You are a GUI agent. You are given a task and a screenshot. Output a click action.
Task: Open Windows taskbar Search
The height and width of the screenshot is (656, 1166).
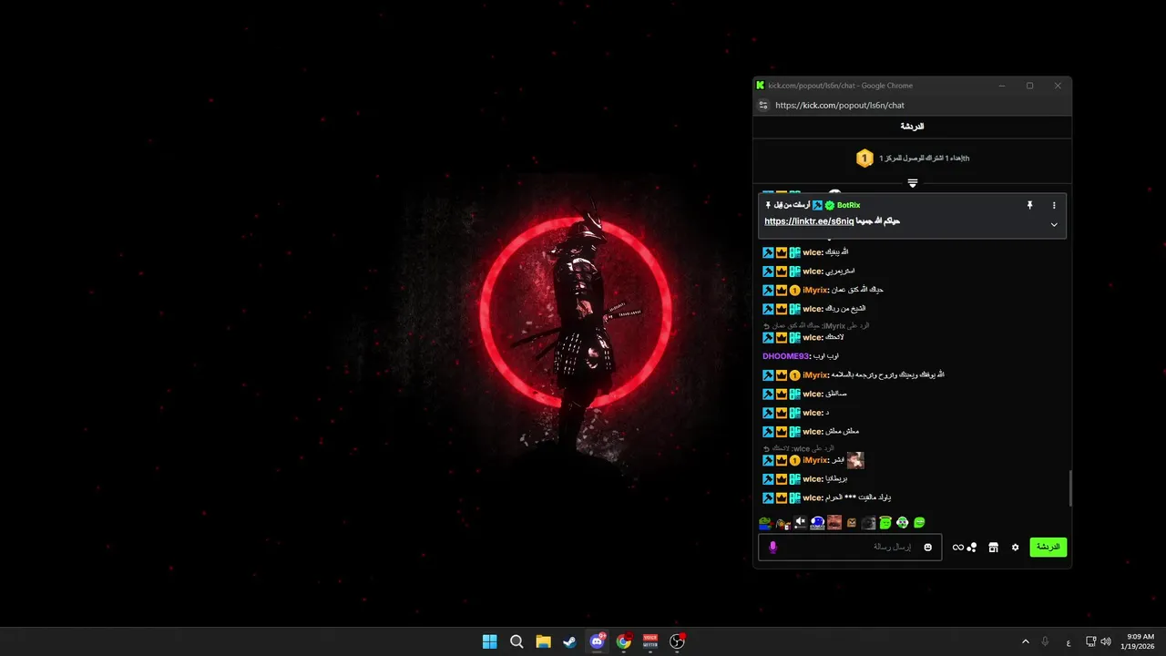517,641
